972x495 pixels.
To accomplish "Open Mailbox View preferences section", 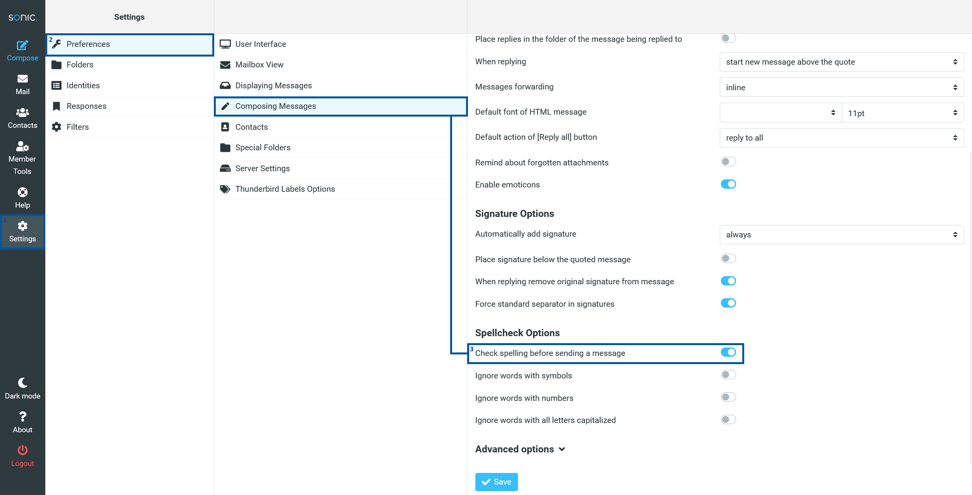I will [341, 65].
